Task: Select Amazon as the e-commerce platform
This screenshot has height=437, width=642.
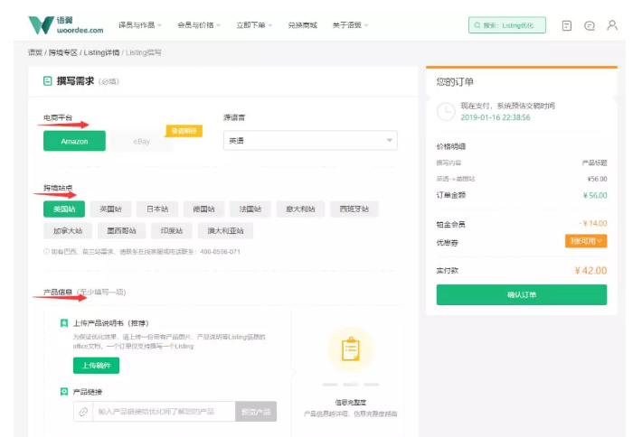Action: 74,141
